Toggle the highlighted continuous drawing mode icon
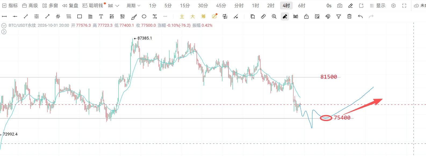Image resolution: width=426 pixels, height=156 pixels. [285, 17]
